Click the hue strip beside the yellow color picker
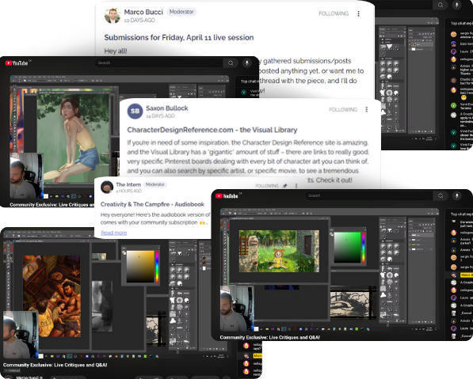 pos(157,267)
